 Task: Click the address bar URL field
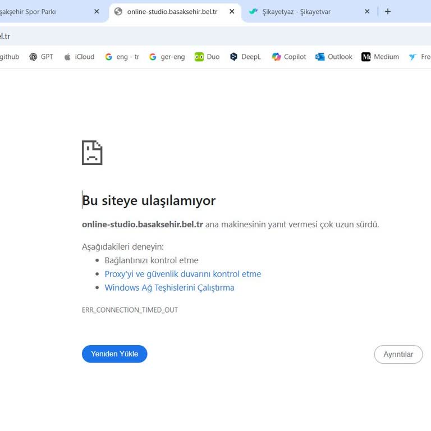(x=215, y=36)
